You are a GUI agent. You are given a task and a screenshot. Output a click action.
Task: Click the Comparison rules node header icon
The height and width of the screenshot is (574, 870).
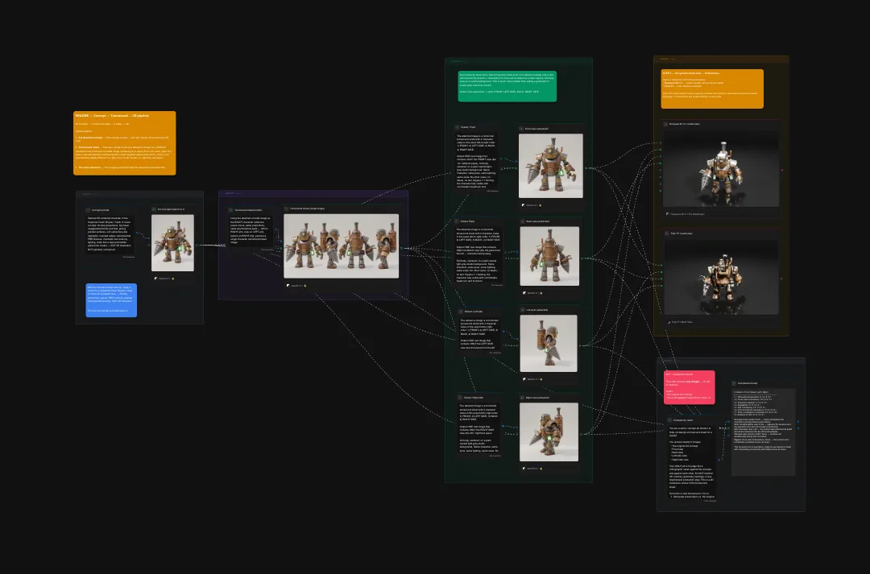tap(669, 420)
